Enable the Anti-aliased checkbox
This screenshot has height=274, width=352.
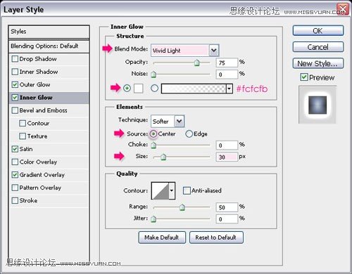[x=187, y=190]
